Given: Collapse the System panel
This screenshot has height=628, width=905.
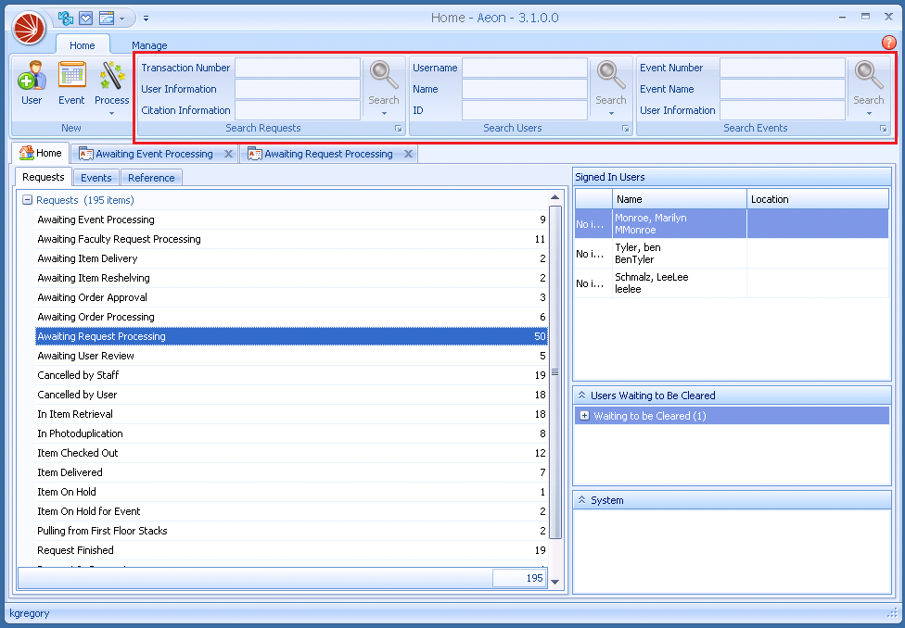Looking at the screenshot, I should (581, 500).
